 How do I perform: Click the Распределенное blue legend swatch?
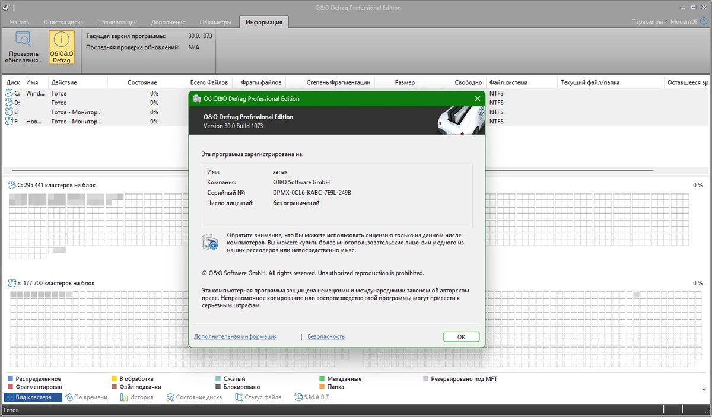tap(11, 378)
